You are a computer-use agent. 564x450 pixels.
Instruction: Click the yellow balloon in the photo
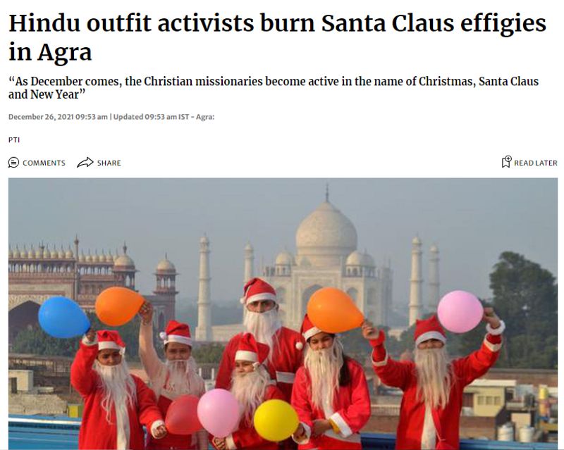[276, 420]
